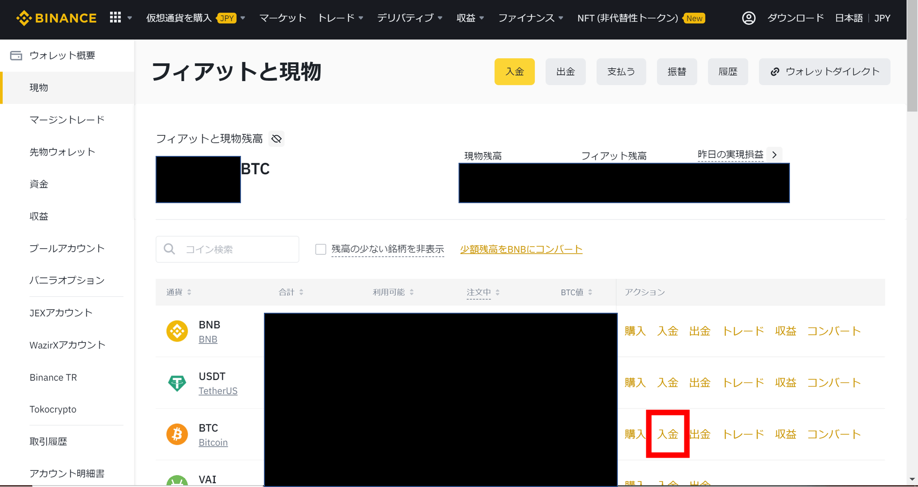
Task: Click the Binance logo
Action: (56, 18)
